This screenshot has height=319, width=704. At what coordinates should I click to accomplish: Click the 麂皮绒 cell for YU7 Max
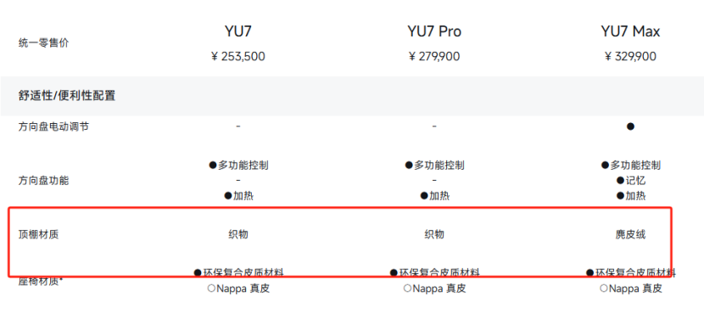(630, 234)
